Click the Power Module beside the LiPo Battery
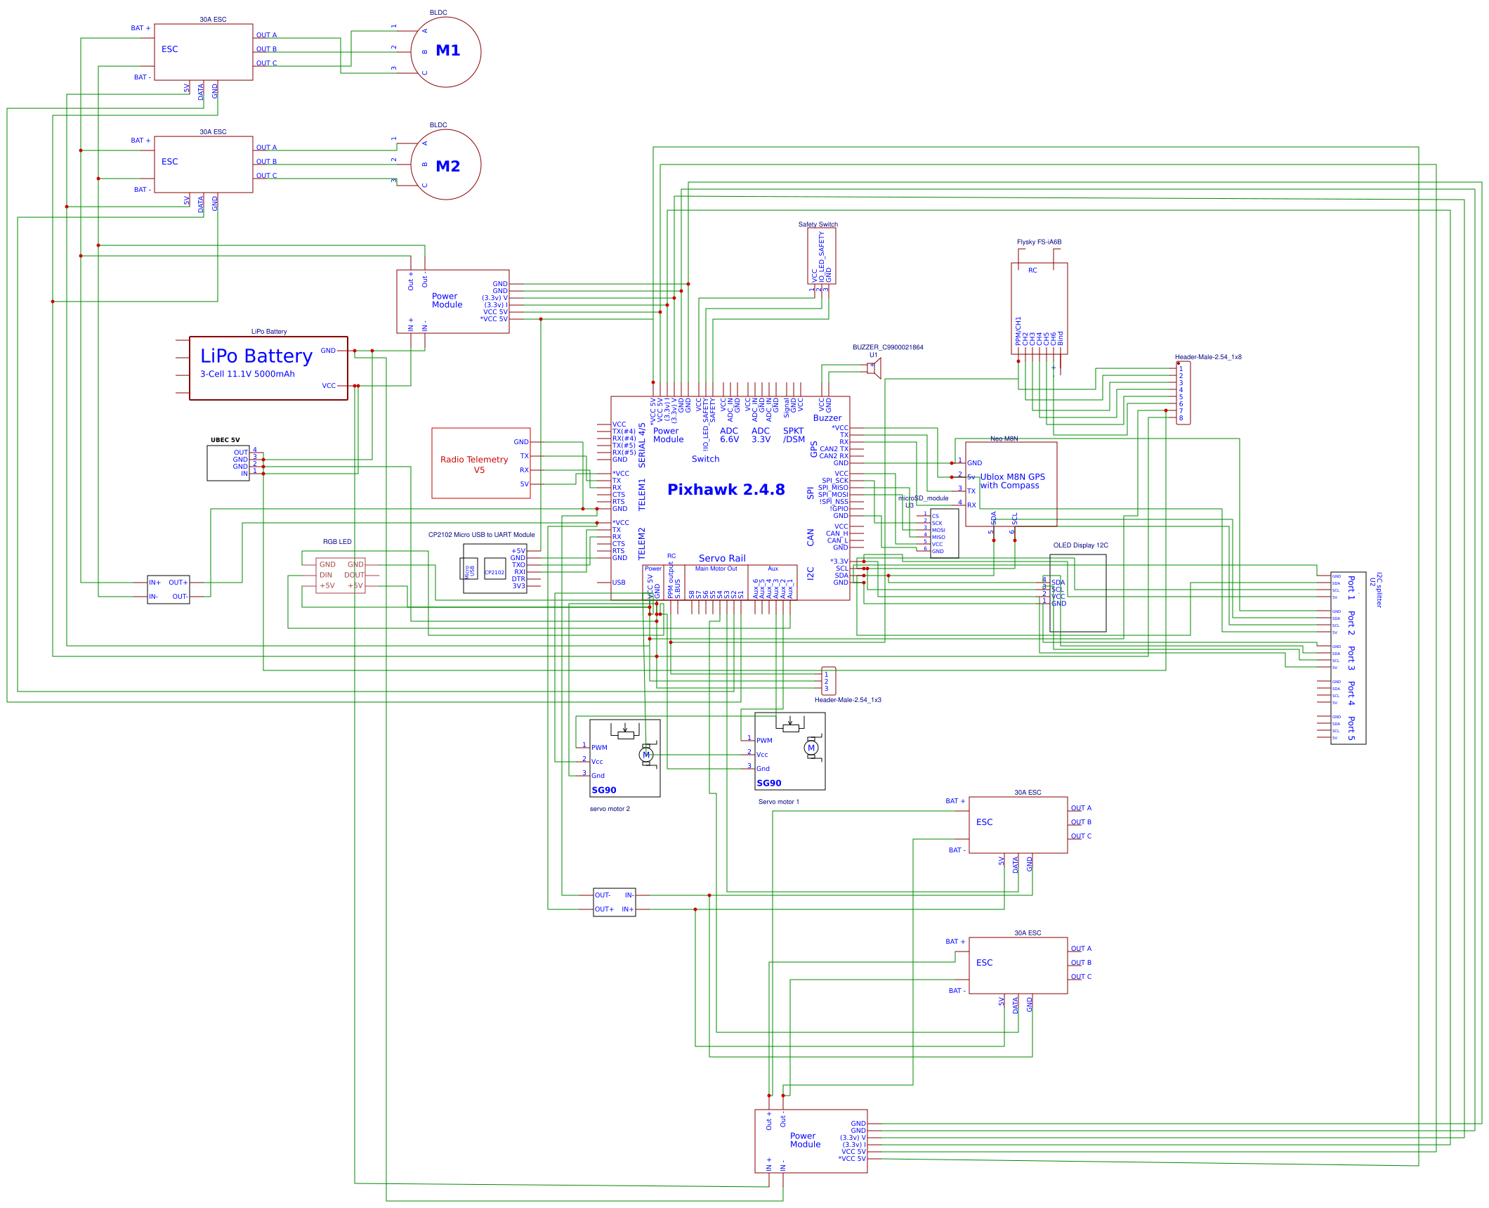 pyautogui.click(x=453, y=301)
